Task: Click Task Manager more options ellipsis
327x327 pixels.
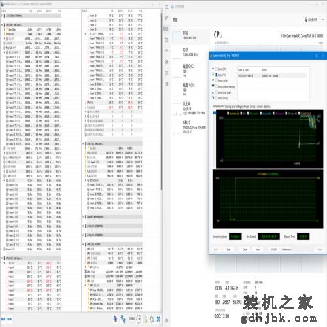Action: [323, 20]
